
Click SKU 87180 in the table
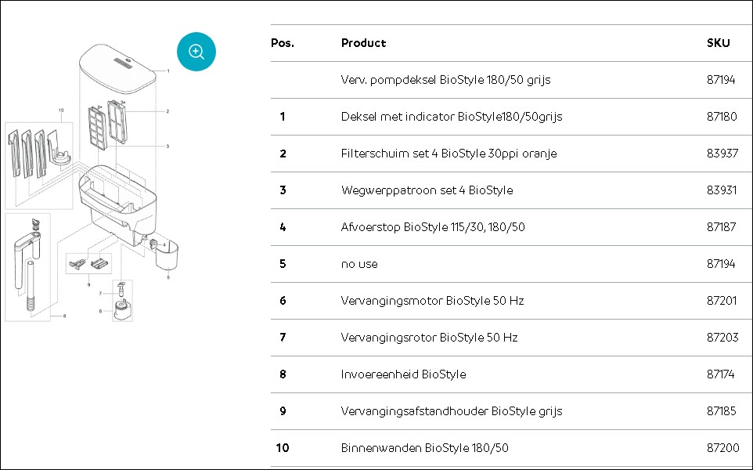722,117
